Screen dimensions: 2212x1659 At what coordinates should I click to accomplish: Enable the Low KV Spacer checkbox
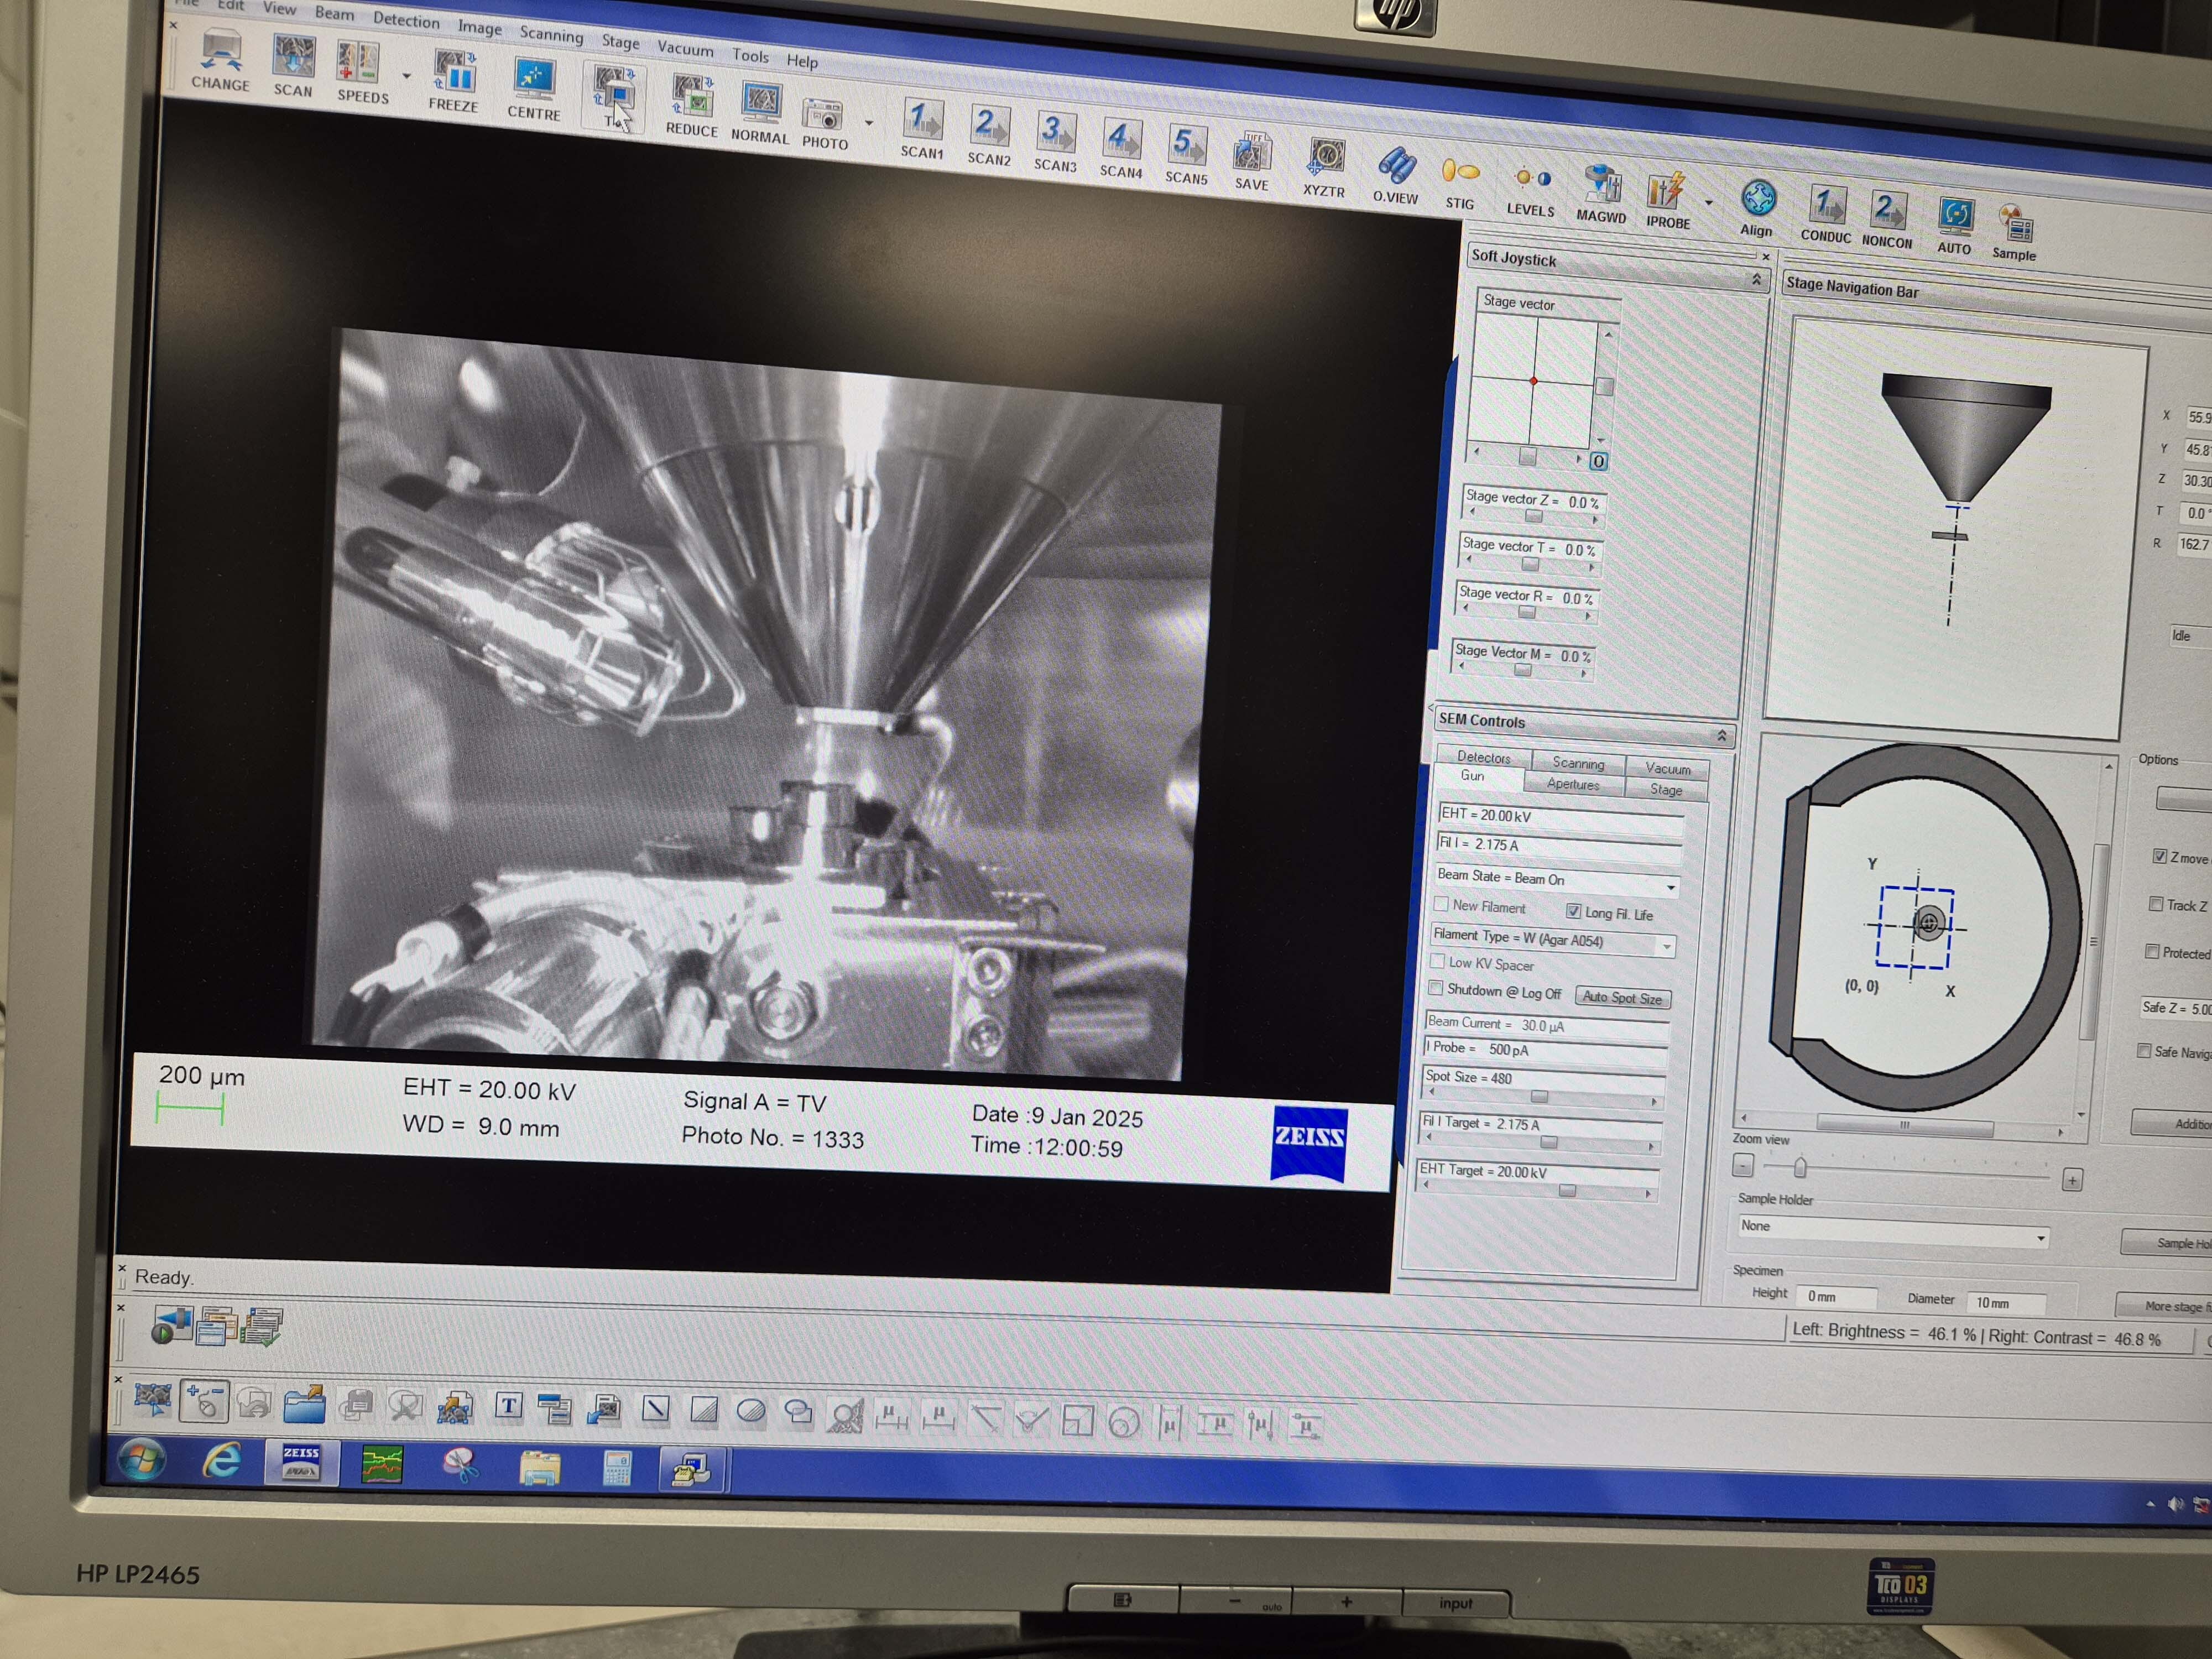[1438, 961]
